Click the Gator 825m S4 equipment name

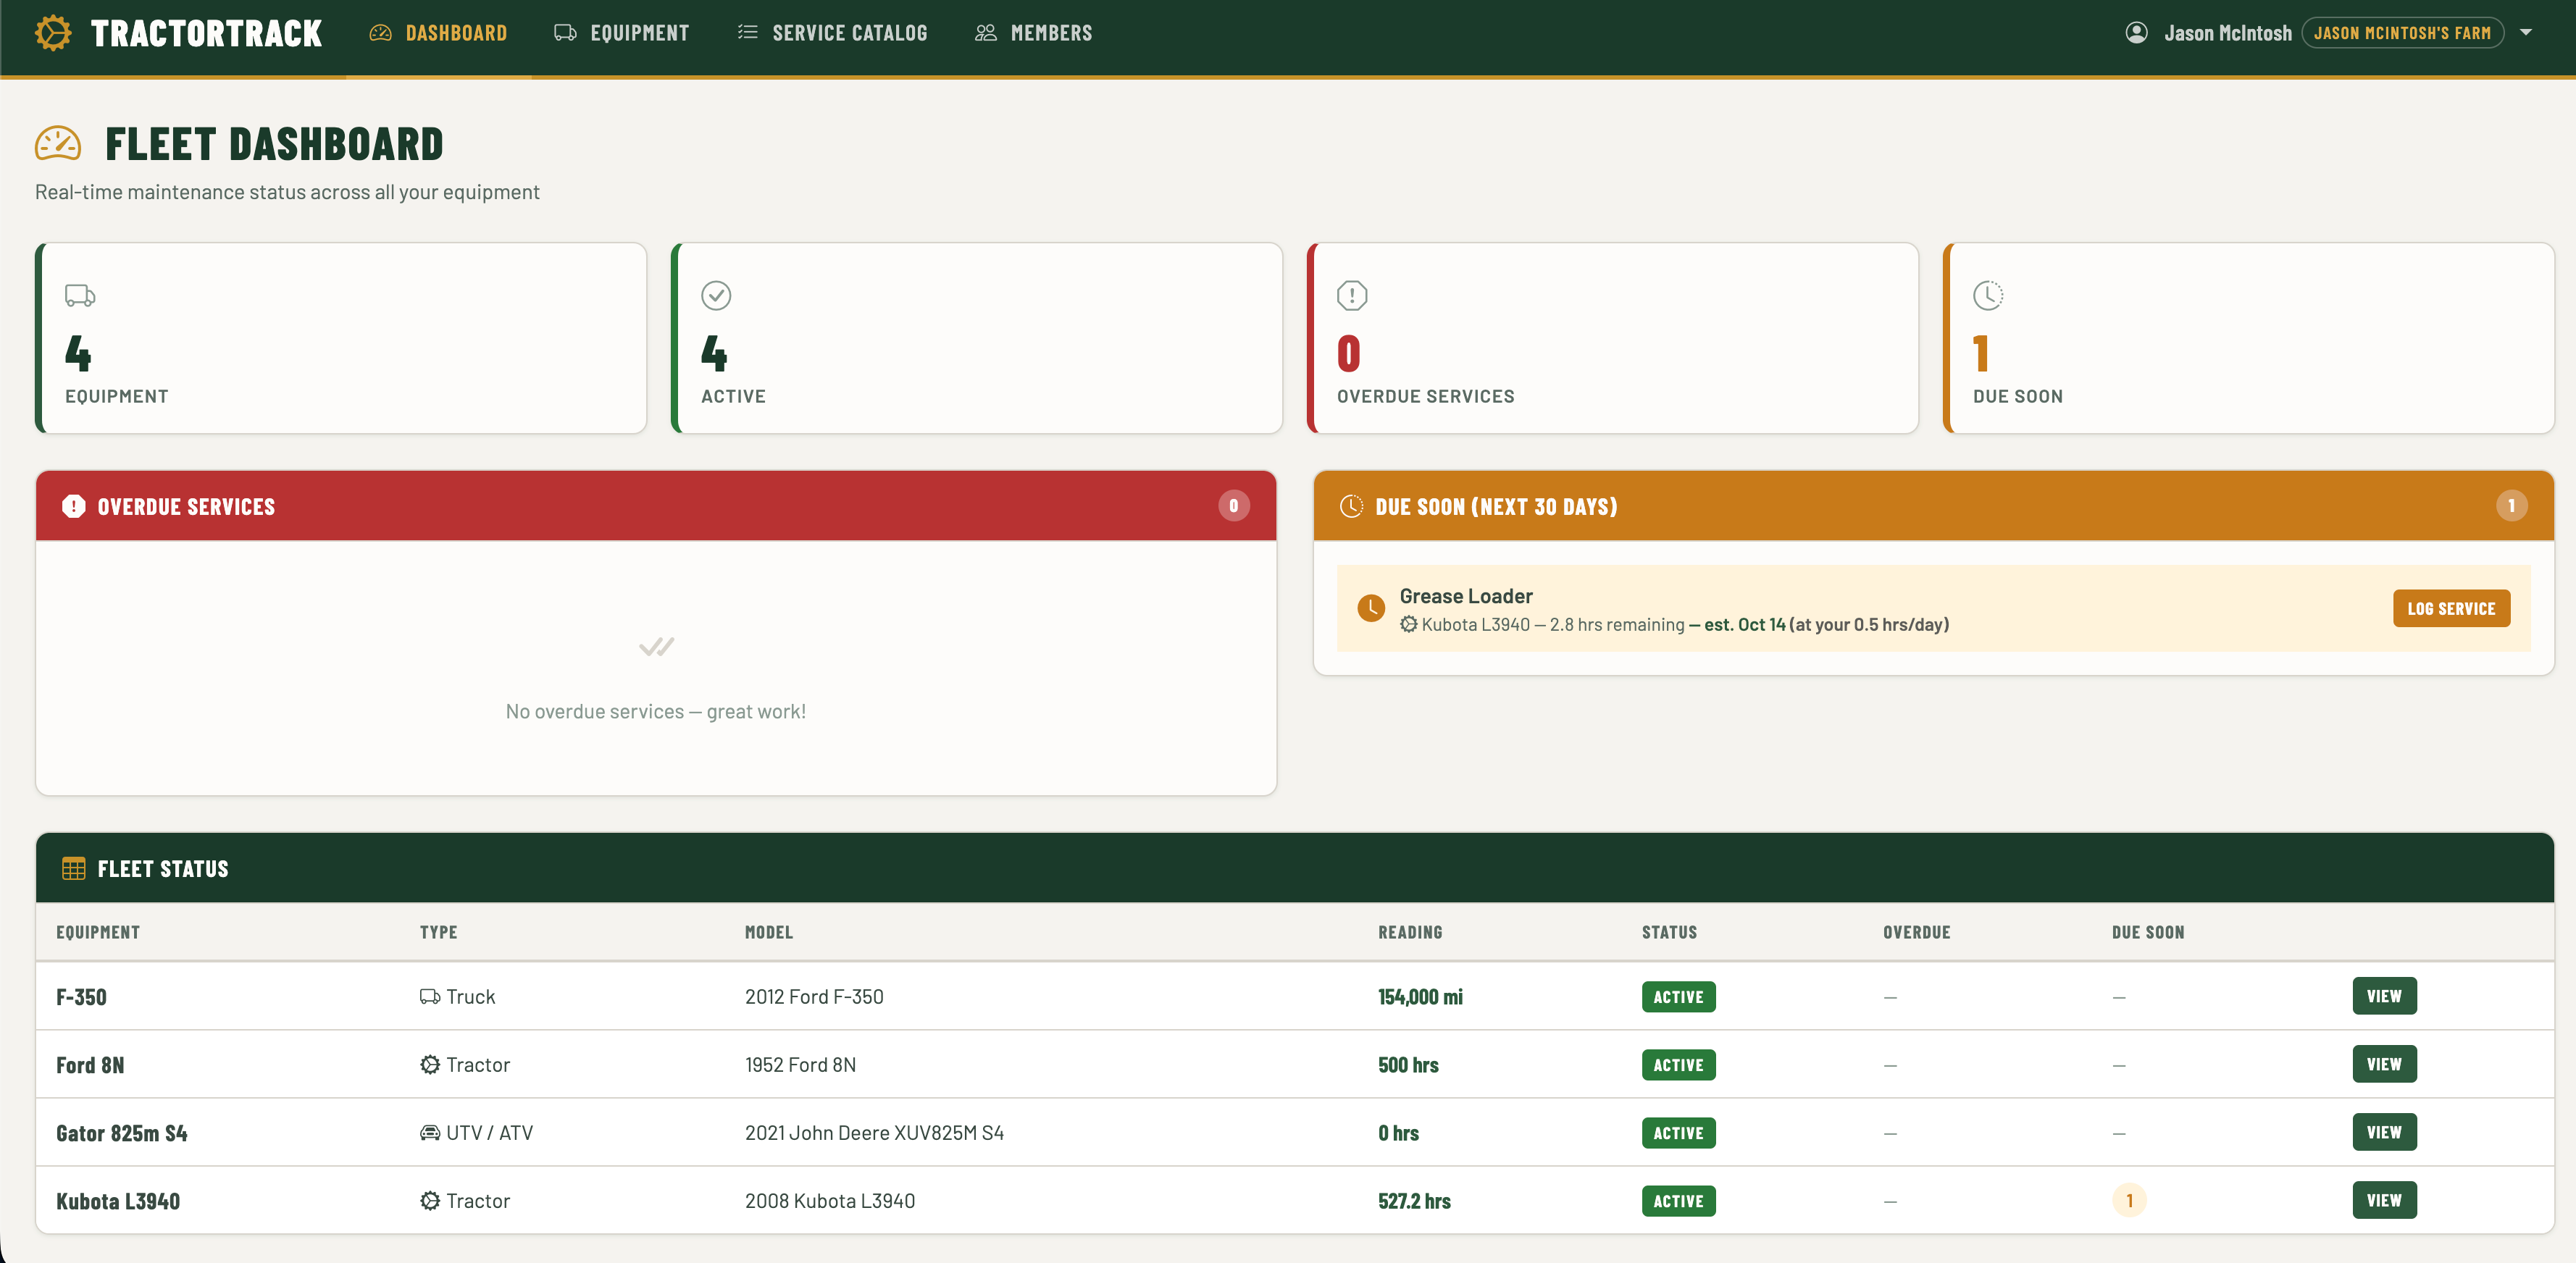tap(122, 1133)
